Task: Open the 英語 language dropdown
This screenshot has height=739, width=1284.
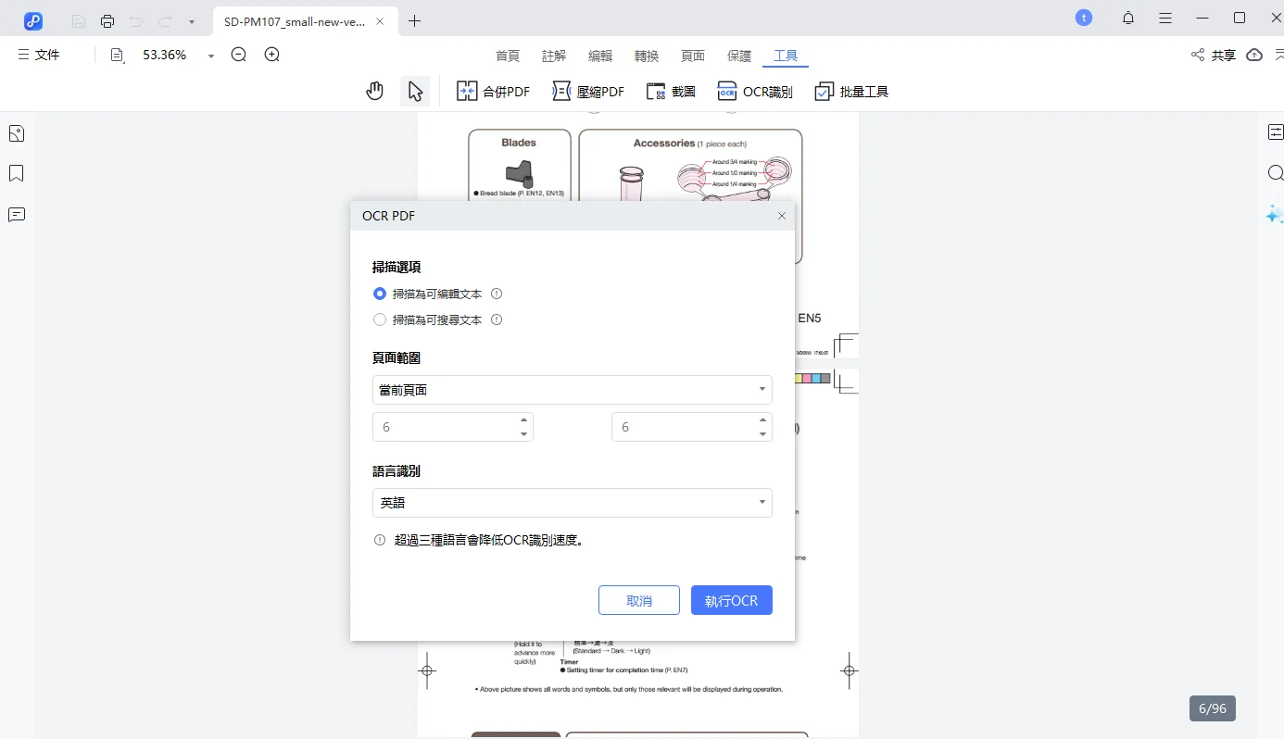Action: pyautogui.click(x=573, y=503)
